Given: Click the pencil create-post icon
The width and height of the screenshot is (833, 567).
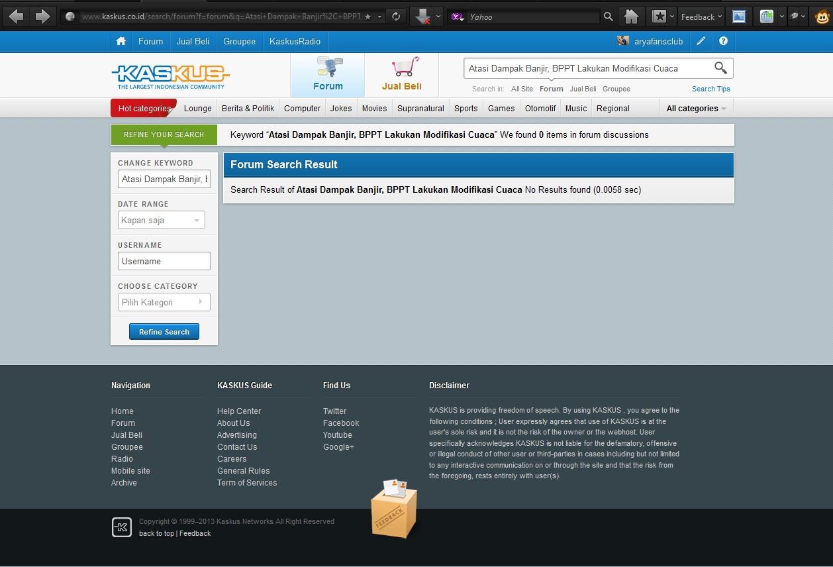Looking at the screenshot, I should 701,41.
